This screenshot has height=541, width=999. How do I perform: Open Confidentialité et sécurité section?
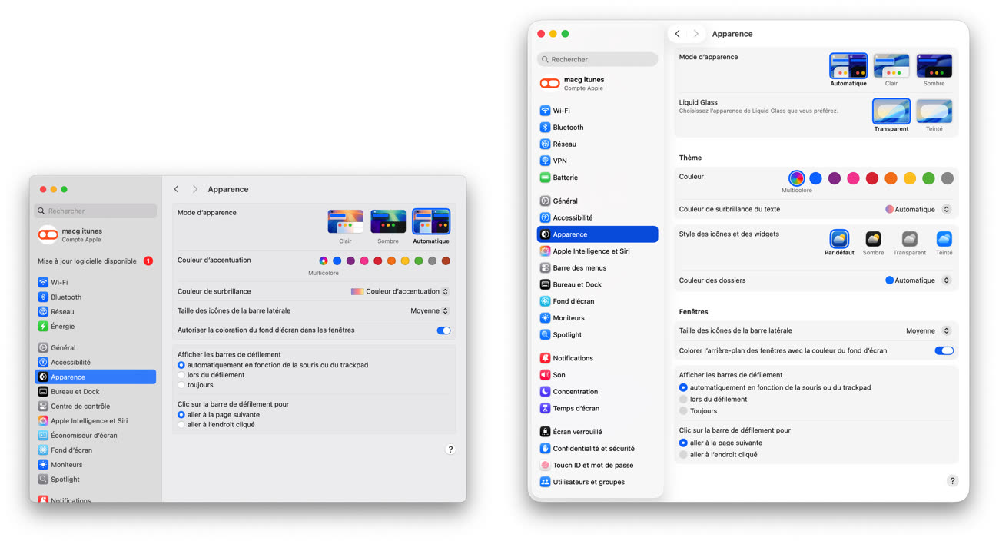click(593, 449)
